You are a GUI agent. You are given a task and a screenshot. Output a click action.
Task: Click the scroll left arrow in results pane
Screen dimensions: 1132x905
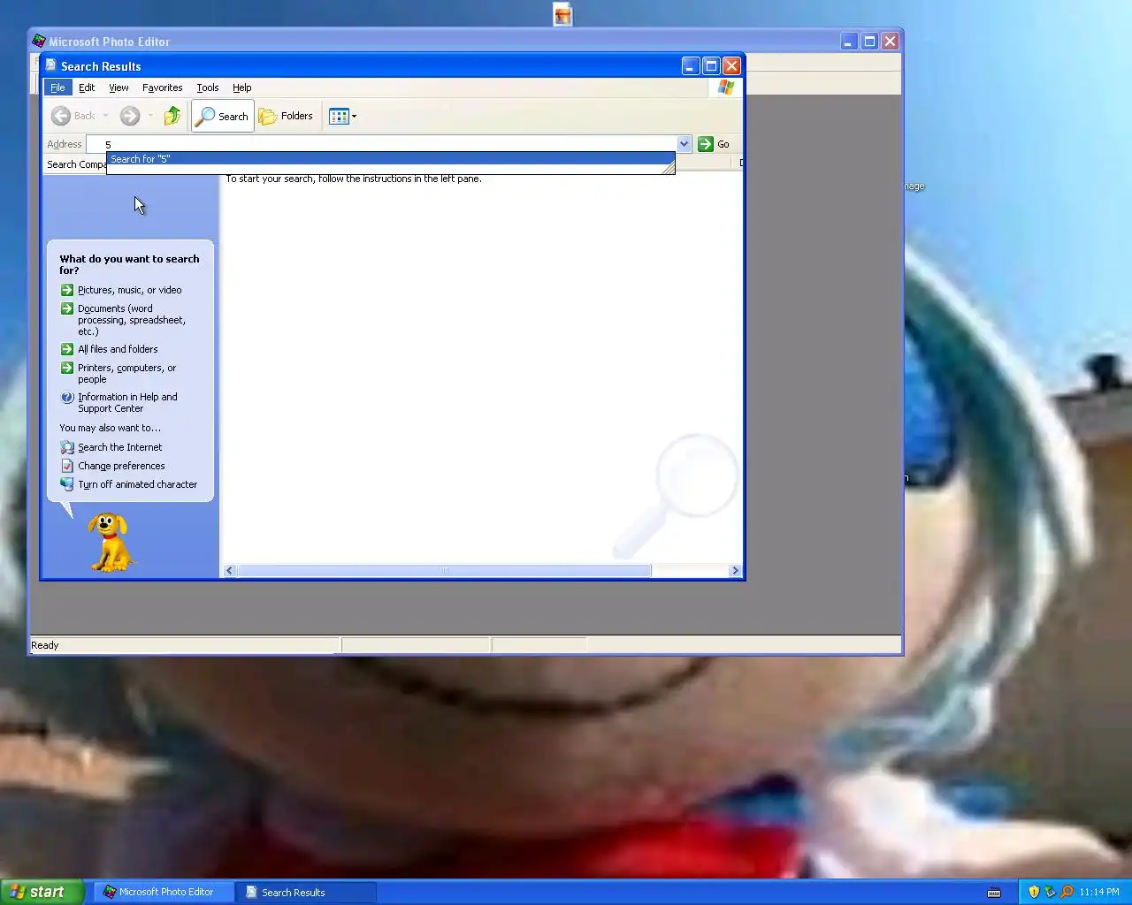coord(230,571)
